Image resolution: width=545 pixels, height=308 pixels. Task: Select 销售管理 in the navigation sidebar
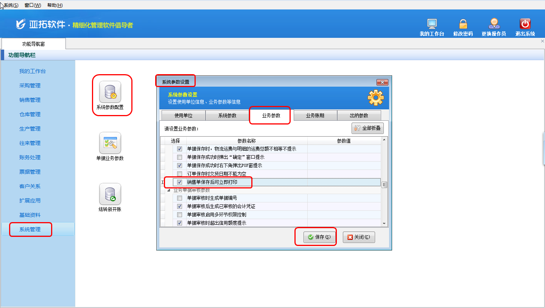click(30, 100)
